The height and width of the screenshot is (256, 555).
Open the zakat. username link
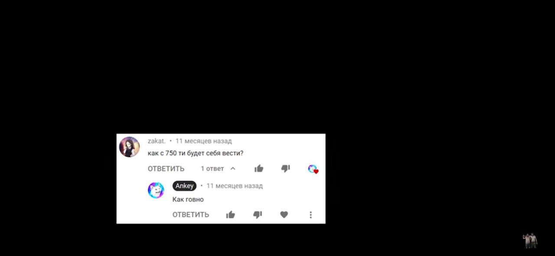[x=157, y=141]
